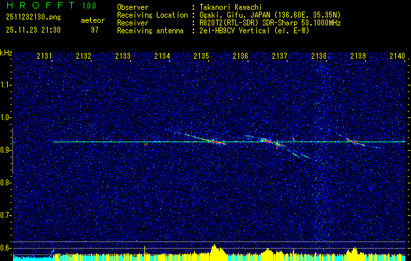411x261 pixels.
Task: Click the Observer field label
Action: pos(133,7)
